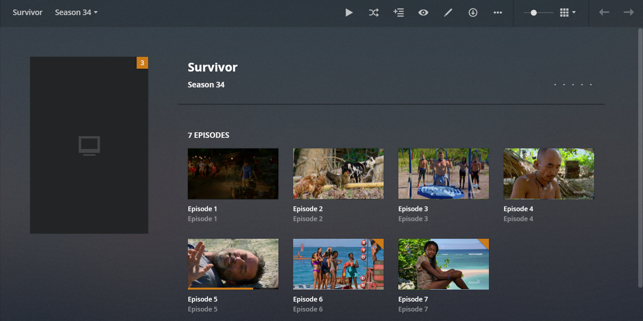The width and height of the screenshot is (643, 321).
Task: Set rating using the rating dots
Action: coord(573,85)
